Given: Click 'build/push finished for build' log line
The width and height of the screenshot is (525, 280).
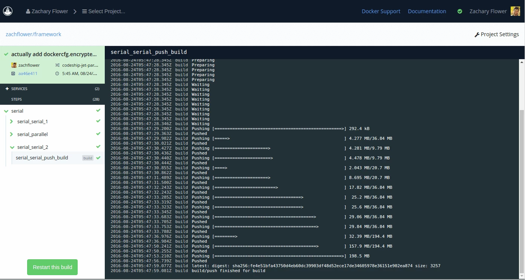Looking at the screenshot, I should pyautogui.click(x=188, y=271).
